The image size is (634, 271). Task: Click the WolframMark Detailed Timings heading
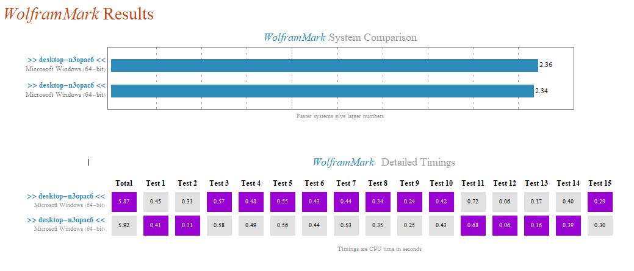(x=383, y=163)
